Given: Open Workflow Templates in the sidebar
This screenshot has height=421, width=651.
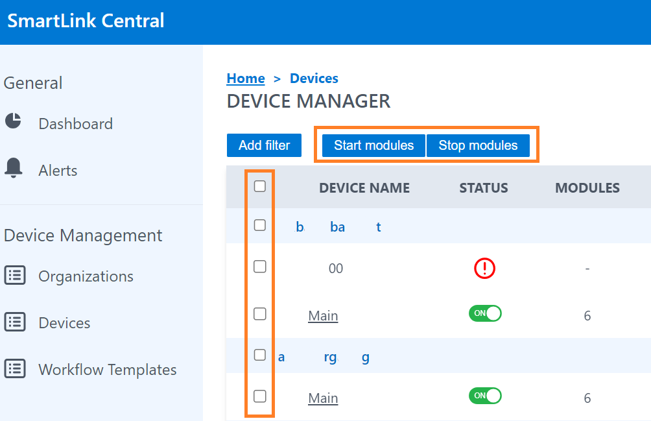Looking at the screenshot, I should point(108,370).
